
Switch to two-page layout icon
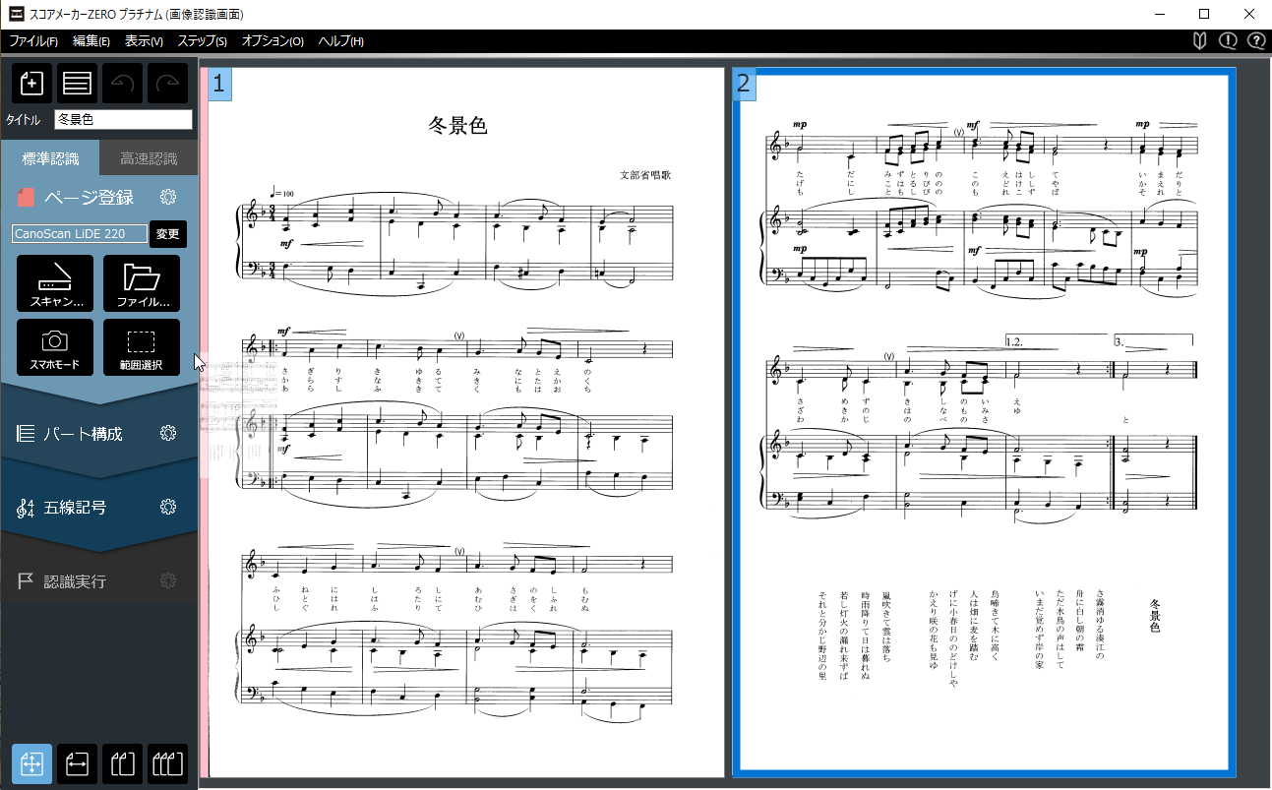click(122, 763)
